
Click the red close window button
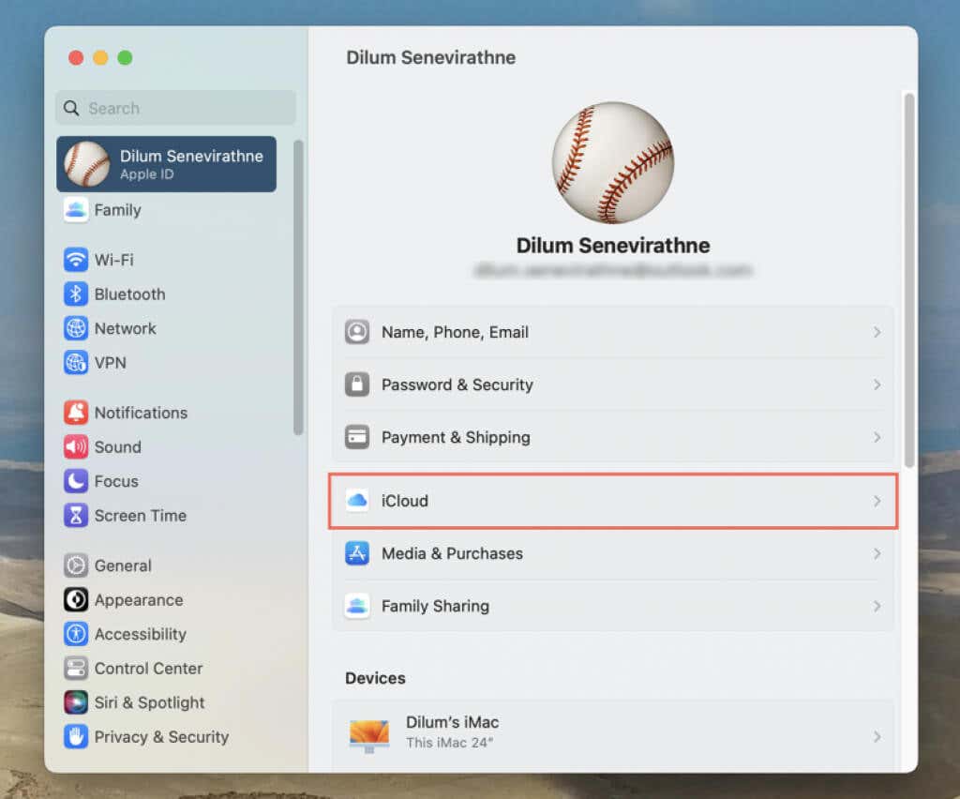coord(76,57)
